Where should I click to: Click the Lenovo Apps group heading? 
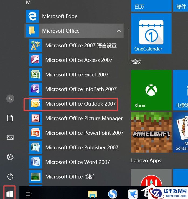coord(146,161)
